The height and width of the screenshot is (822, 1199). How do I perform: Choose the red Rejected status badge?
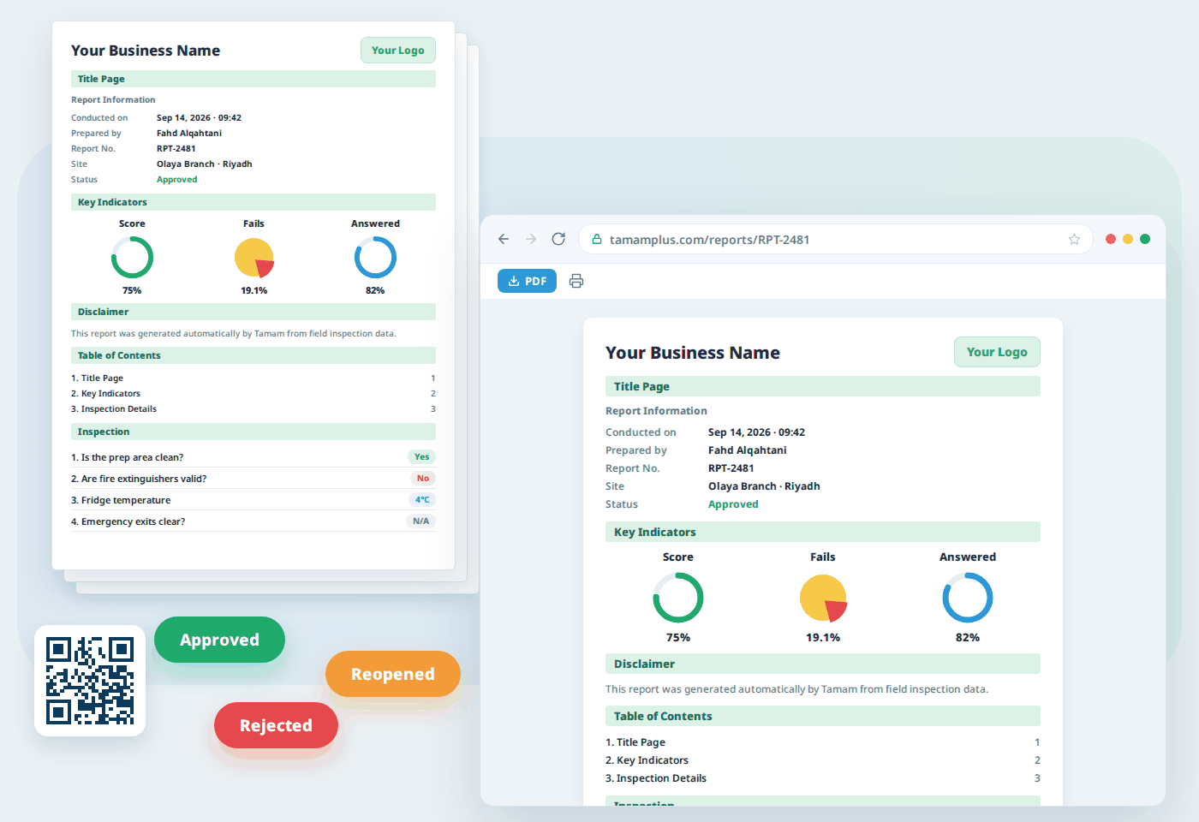[x=276, y=725]
